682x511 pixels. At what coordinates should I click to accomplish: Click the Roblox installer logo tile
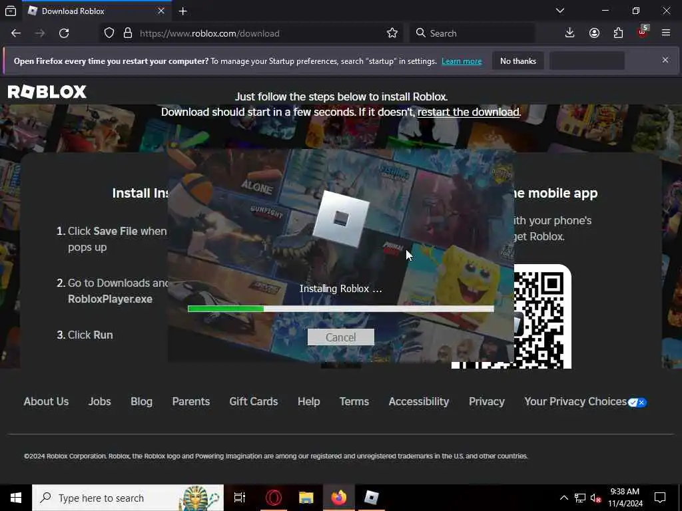pyautogui.click(x=340, y=219)
